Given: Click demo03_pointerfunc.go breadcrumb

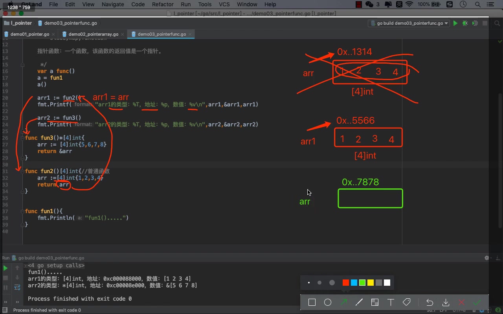Looking at the screenshot, I should tap(67, 23).
